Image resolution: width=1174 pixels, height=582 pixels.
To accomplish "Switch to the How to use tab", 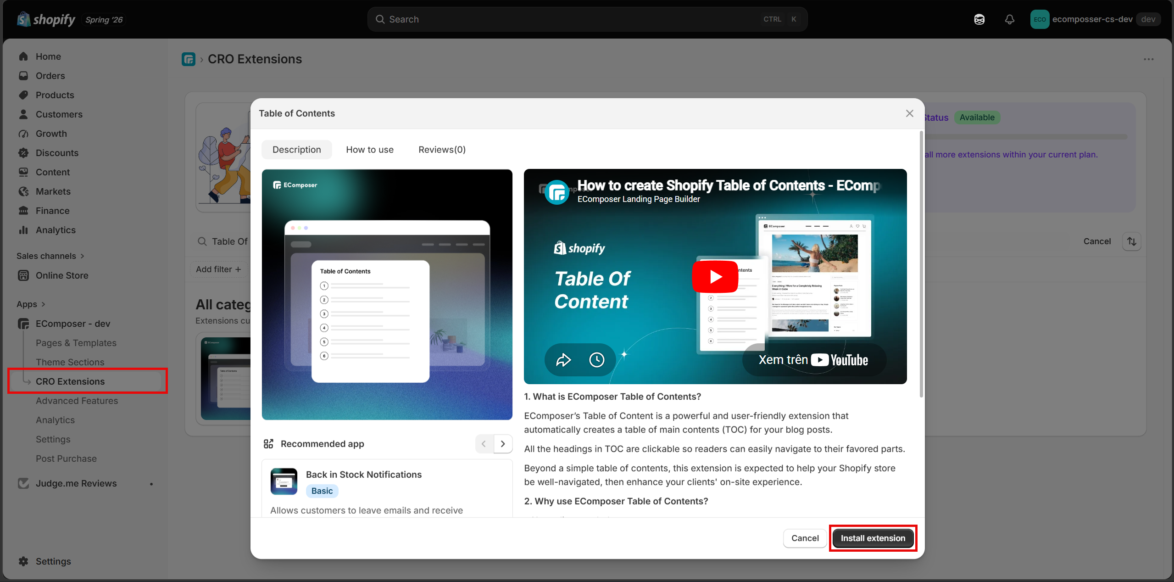I will pos(370,150).
